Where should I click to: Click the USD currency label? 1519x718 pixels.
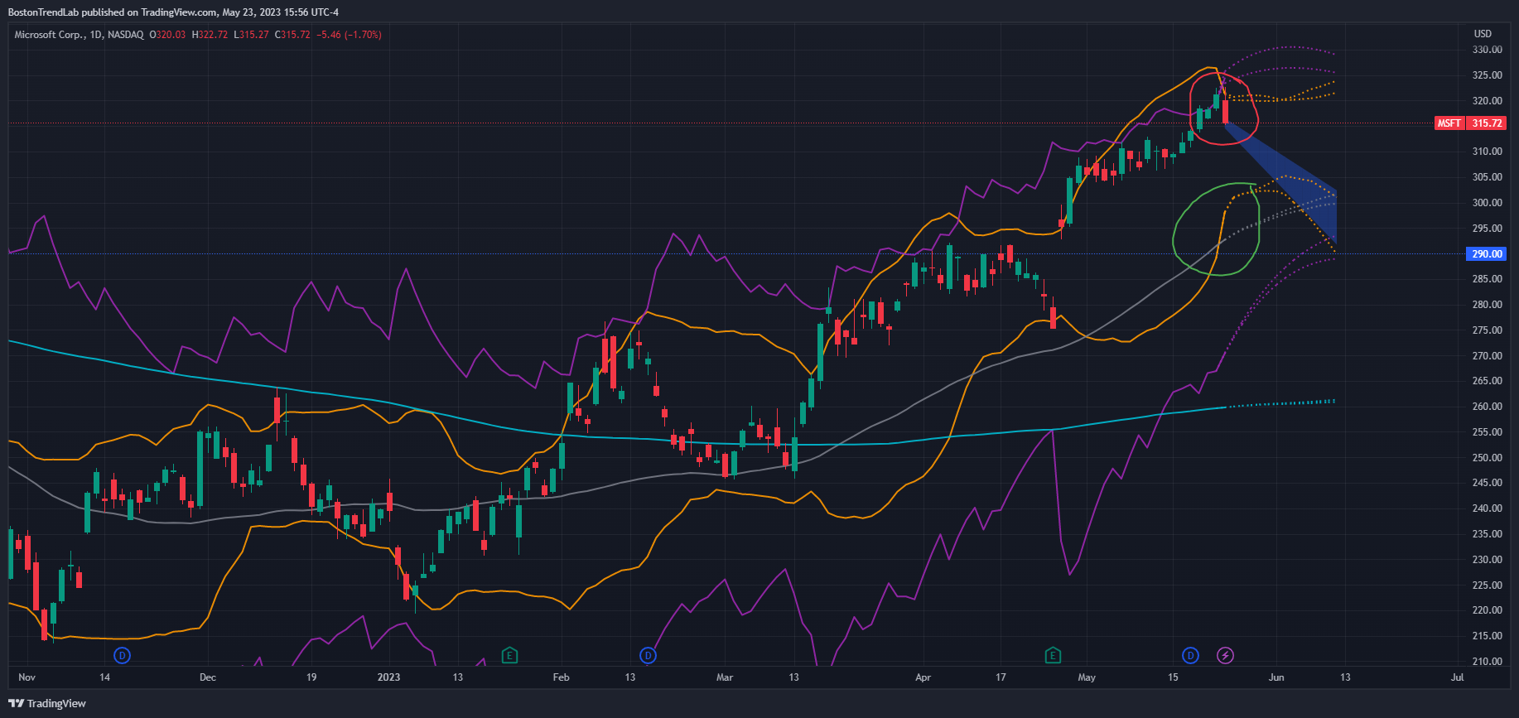(x=1483, y=34)
